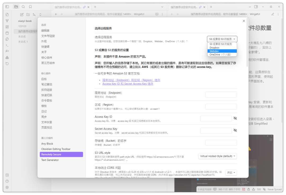This screenshot has width=286, height=195.
Task: Open command palette ribbon icon
Action: click(x=7, y=45)
